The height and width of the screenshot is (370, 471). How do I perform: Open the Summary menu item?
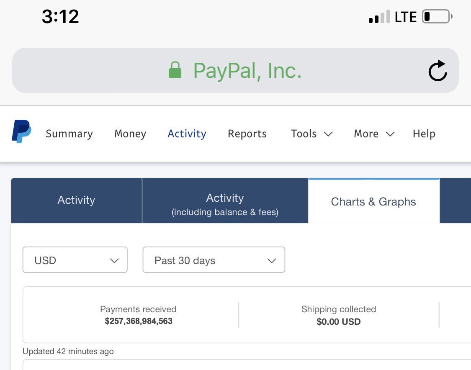tap(69, 134)
